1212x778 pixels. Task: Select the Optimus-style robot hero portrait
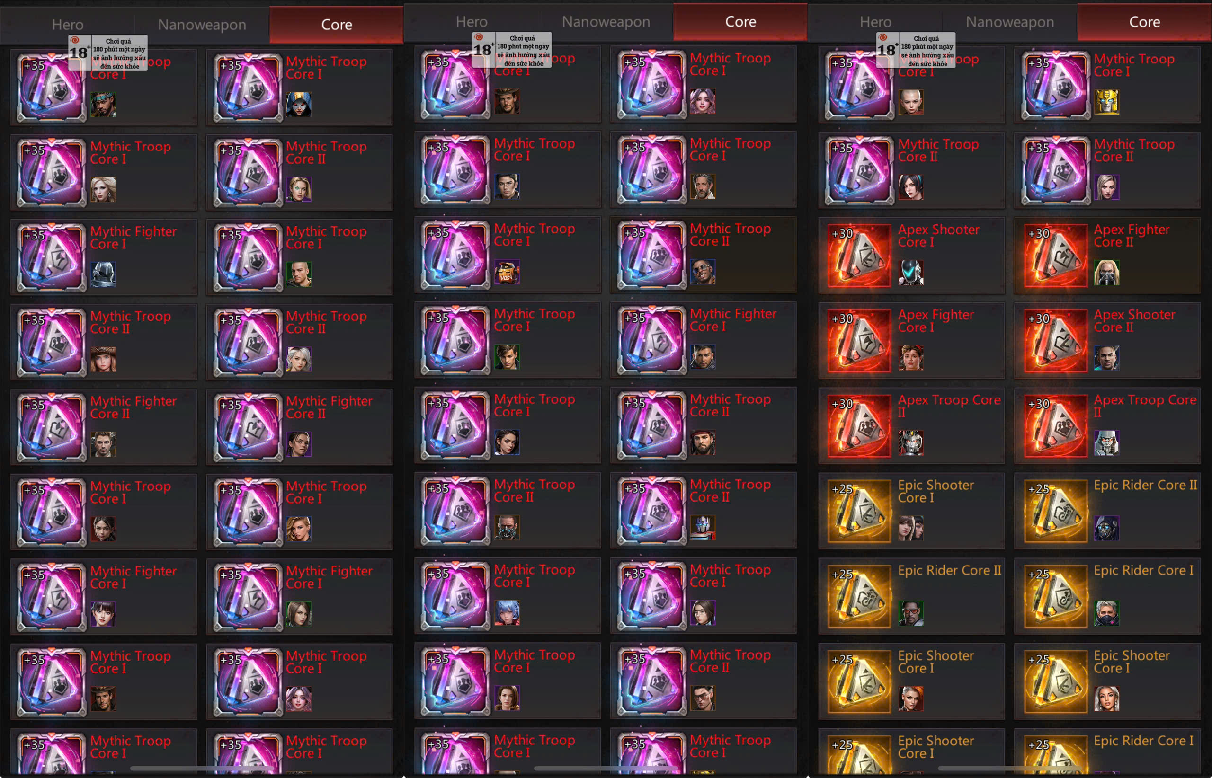pyautogui.click(x=703, y=528)
